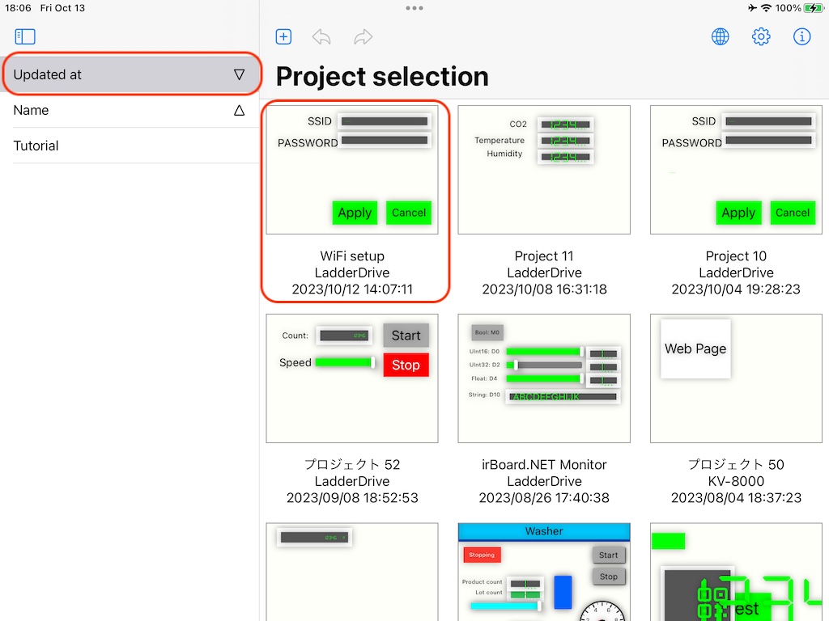Click the green Speed slider in プロジェクト 52 preview
The image size is (829, 621).
pos(343,363)
